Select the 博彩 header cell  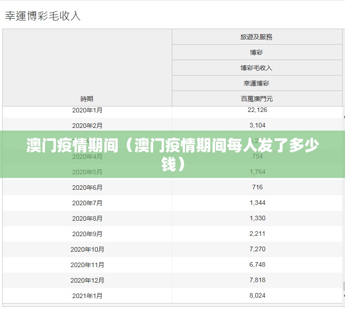(x=256, y=52)
